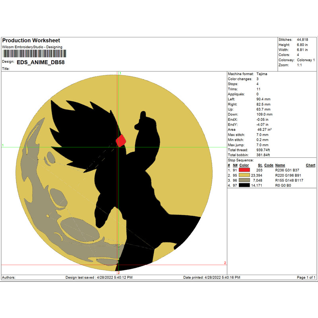Viewport: 318px width, 318px height.
Task: Click the 'Color' column header
Action: (x=244, y=165)
